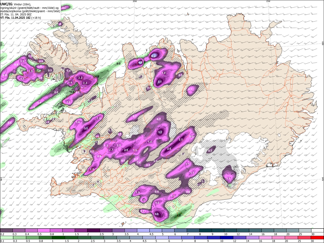
Task: Click the 'VT: Fös. 11.04.2025 18Z (+18 h)' line
Action: (21, 18)
